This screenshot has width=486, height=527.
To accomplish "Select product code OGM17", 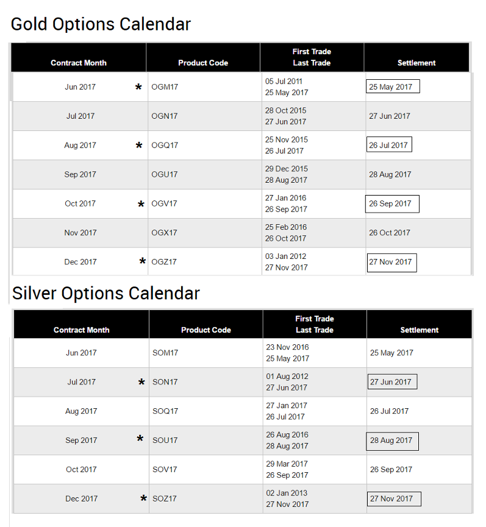I will [165, 87].
